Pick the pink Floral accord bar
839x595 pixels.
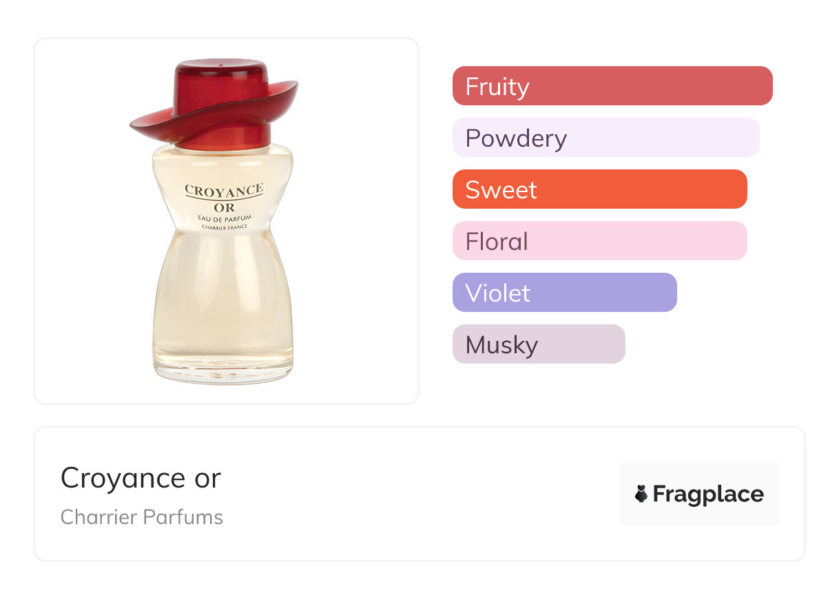(599, 241)
